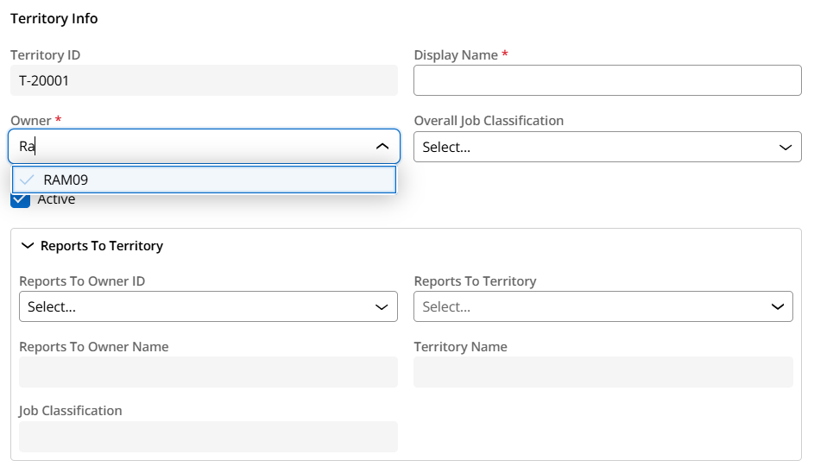Click the chevron arrow in Overall Job Classification
Viewport: 814px width, 473px height.
coord(785,148)
